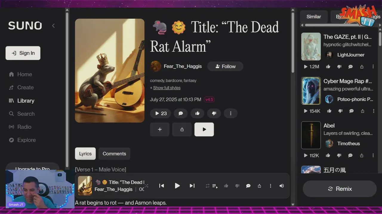382x214 pixels.
Task: Click the v4.5 version badge
Action: coord(209,100)
